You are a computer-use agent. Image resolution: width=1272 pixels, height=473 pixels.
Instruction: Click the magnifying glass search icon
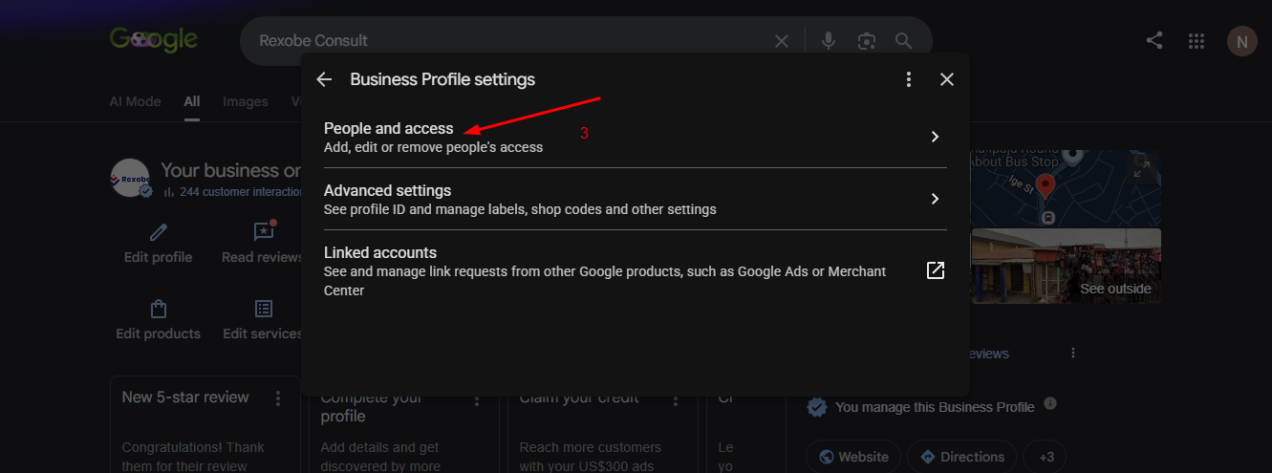click(x=903, y=41)
